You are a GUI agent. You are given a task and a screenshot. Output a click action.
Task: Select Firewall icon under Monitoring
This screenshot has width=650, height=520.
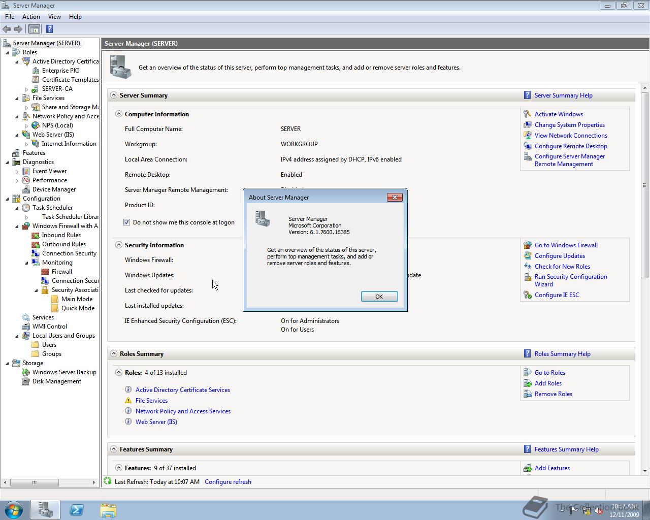[45, 272]
